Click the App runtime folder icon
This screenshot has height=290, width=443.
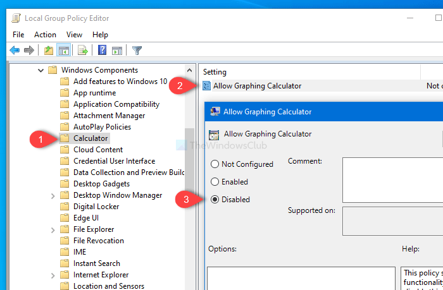(65, 93)
